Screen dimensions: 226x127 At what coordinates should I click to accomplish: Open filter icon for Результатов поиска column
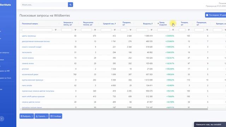click(95, 30)
